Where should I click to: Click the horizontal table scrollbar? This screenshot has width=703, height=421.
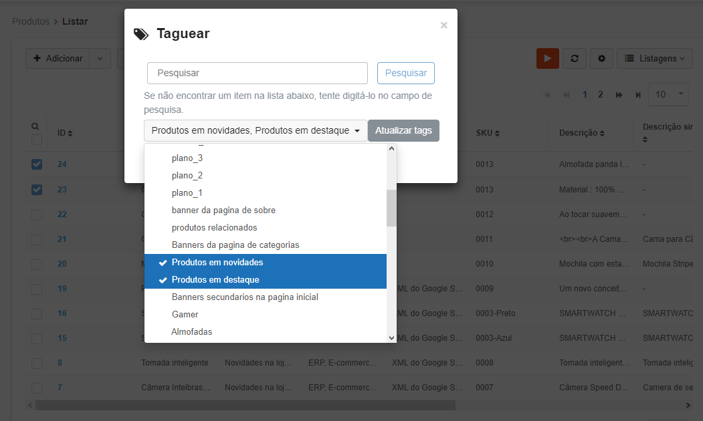(245, 405)
